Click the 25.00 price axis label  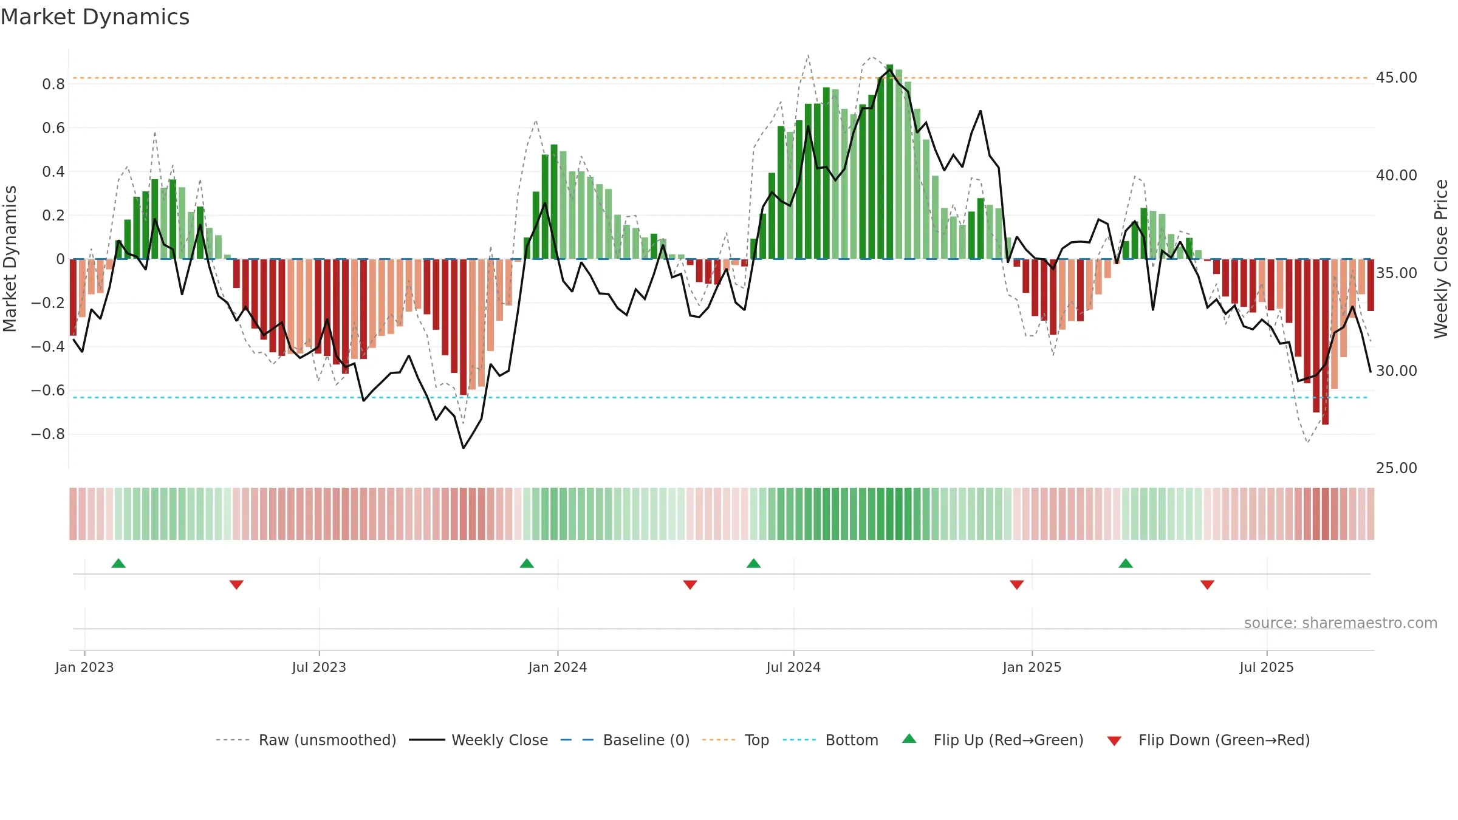pos(1397,468)
